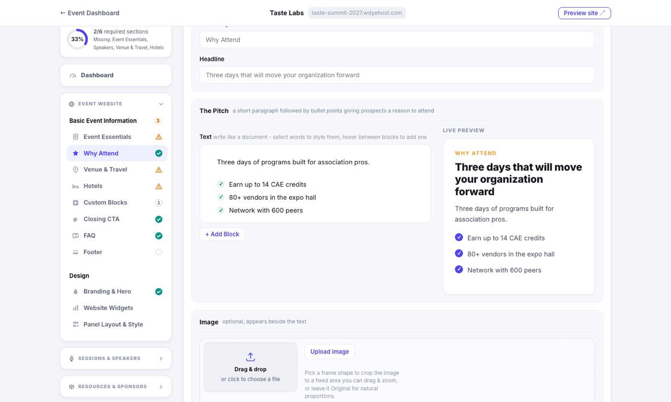
Task: Click the Venue & Travel warning triangle
Action: (x=159, y=169)
